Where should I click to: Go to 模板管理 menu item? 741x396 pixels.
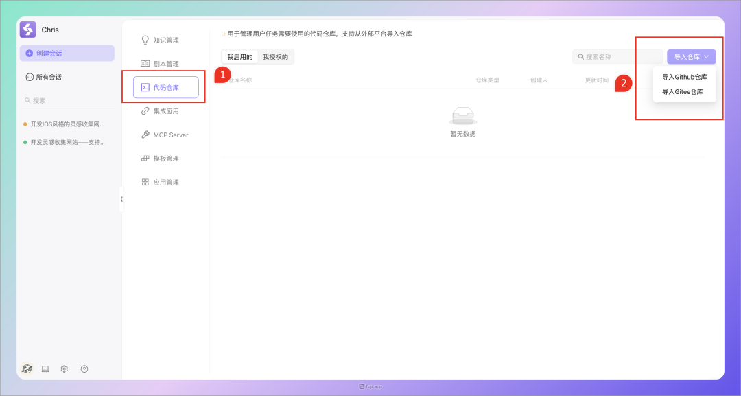[x=166, y=159]
